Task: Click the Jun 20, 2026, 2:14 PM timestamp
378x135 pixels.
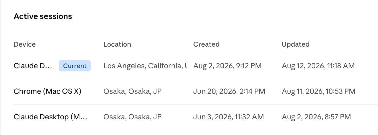Action: (x=229, y=91)
